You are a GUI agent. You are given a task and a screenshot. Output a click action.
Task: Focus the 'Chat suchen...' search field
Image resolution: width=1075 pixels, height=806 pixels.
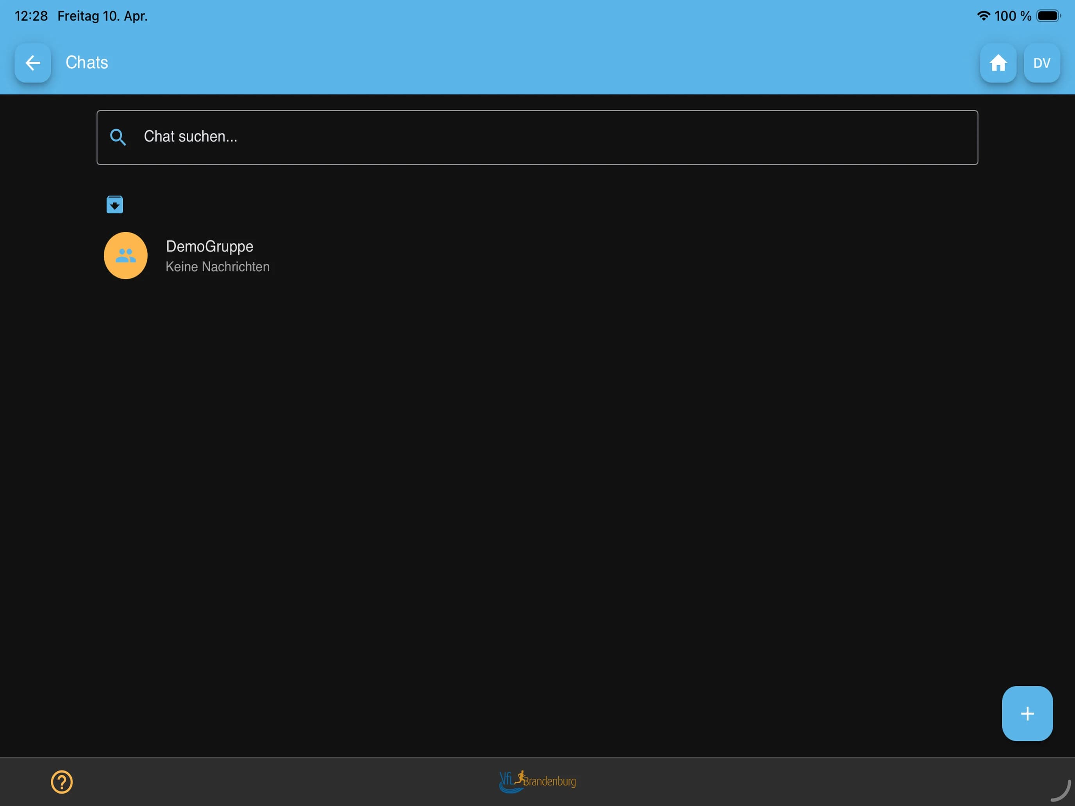(x=537, y=137)
